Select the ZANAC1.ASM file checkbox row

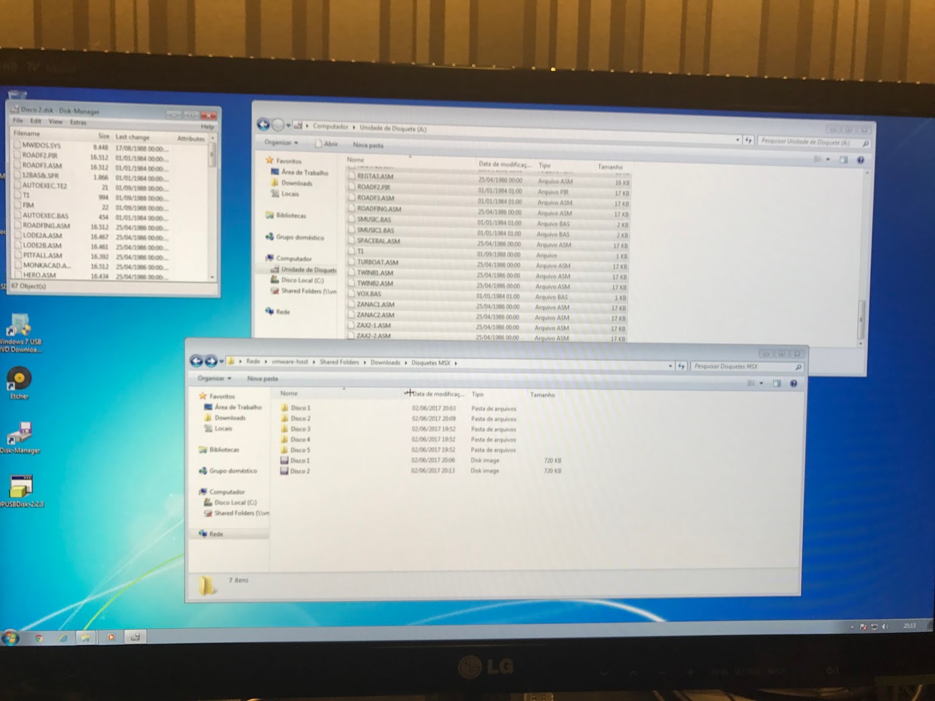click(375, 304)
